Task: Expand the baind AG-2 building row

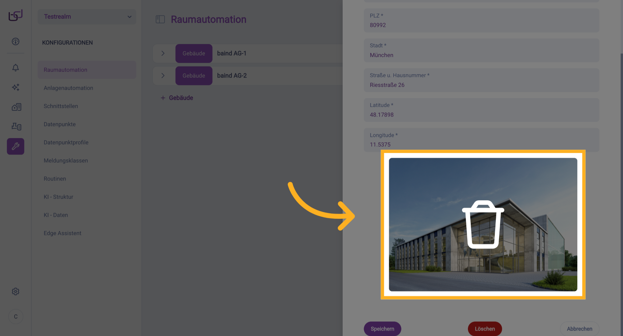Action: click(163, 75)
